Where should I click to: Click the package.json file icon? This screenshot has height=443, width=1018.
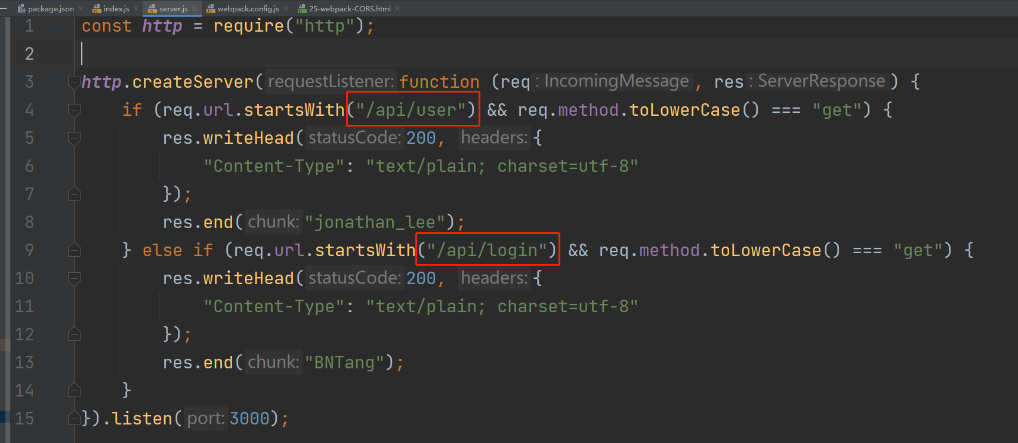[21, 8]
